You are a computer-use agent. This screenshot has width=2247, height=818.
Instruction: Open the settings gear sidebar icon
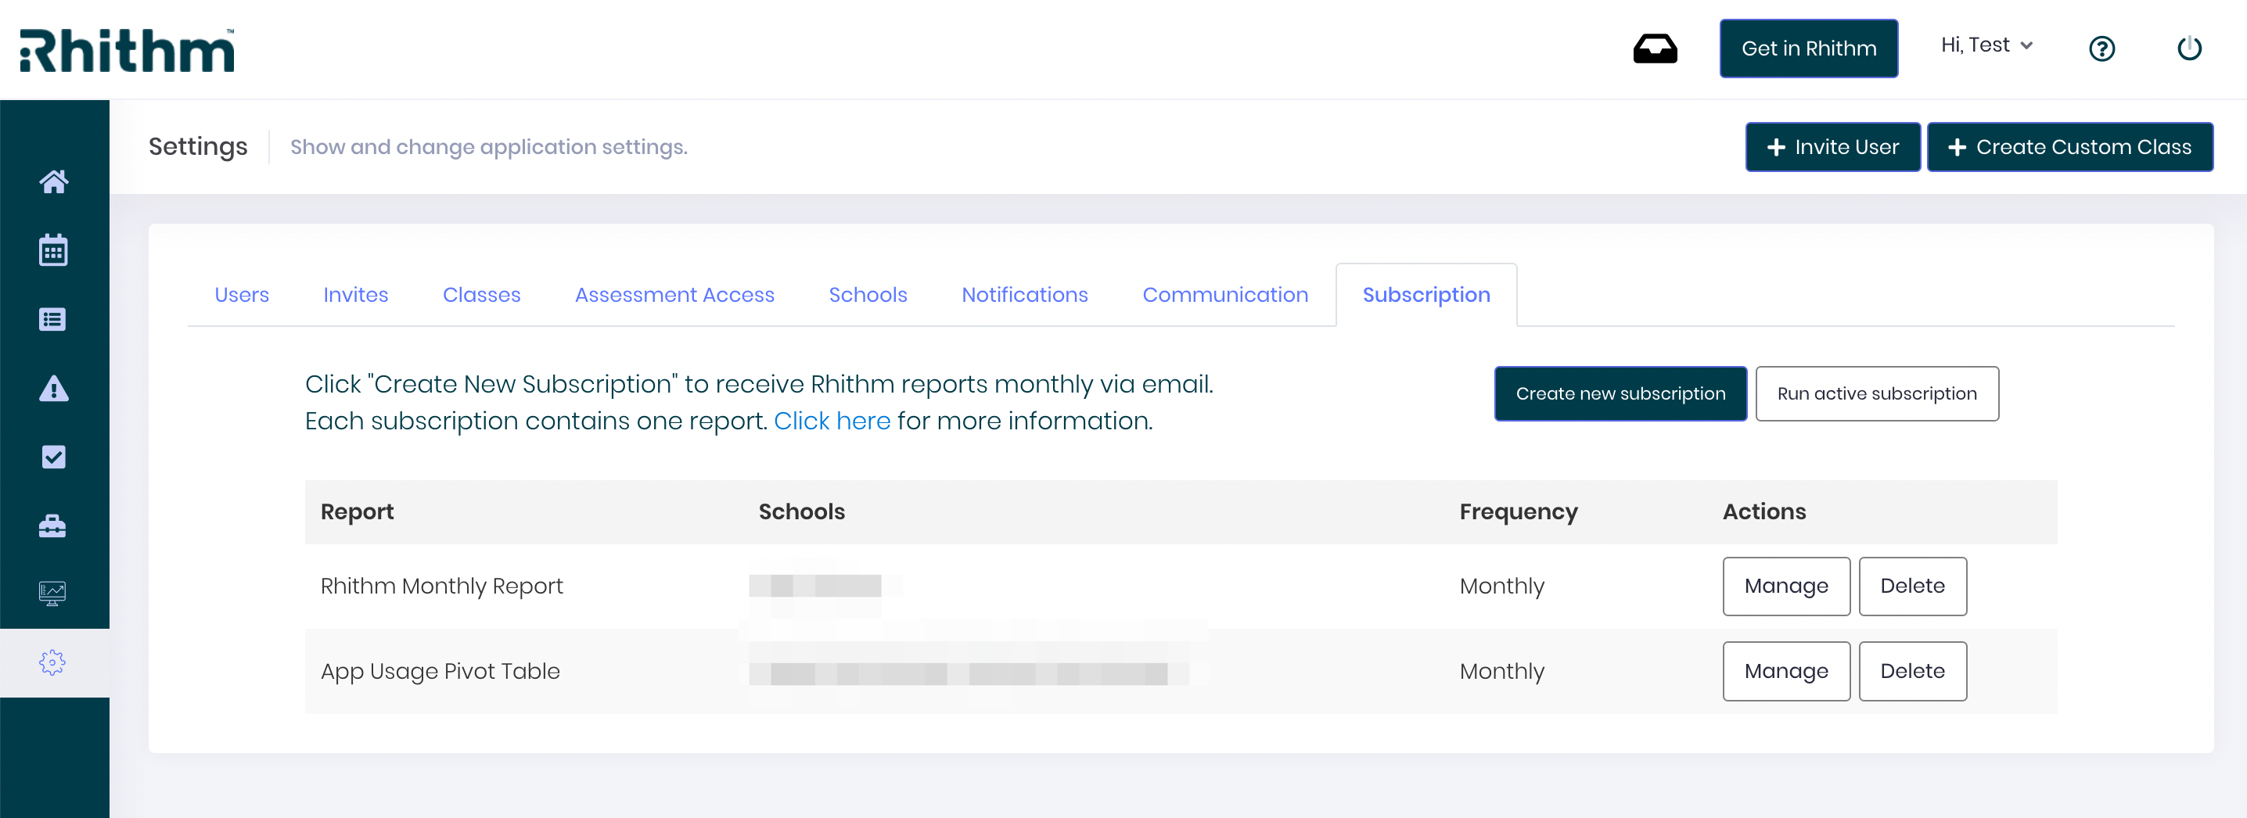point(53,663)
